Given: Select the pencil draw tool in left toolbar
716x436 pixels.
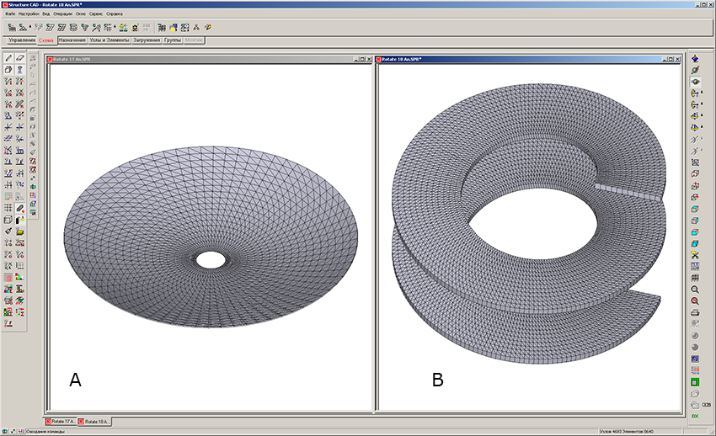Looking at the screenshot, I should pos(8,58).
